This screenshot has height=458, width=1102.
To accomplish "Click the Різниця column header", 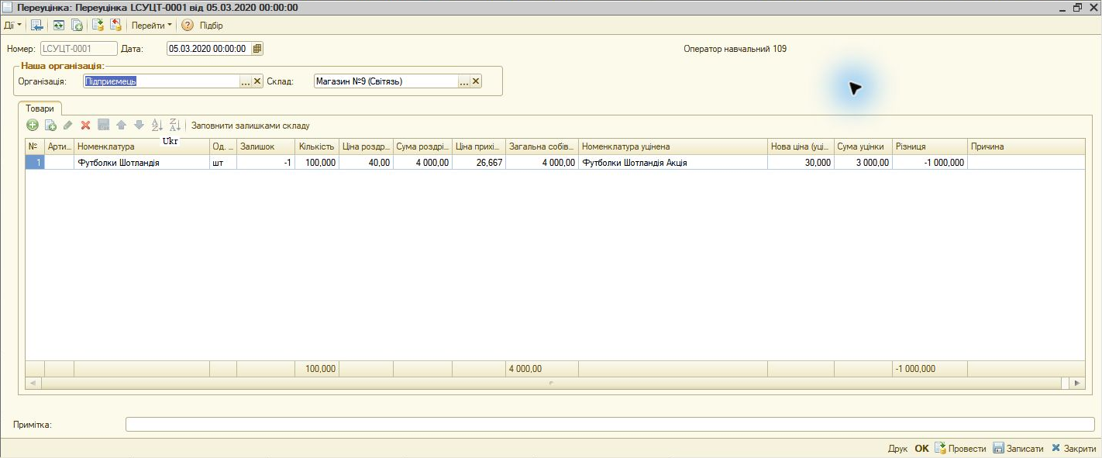I will click(929, 146).
